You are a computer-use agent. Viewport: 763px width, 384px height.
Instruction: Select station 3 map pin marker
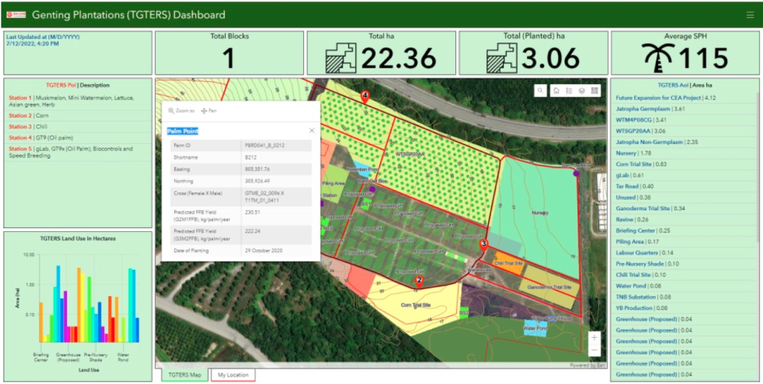(x=483, y=245)
